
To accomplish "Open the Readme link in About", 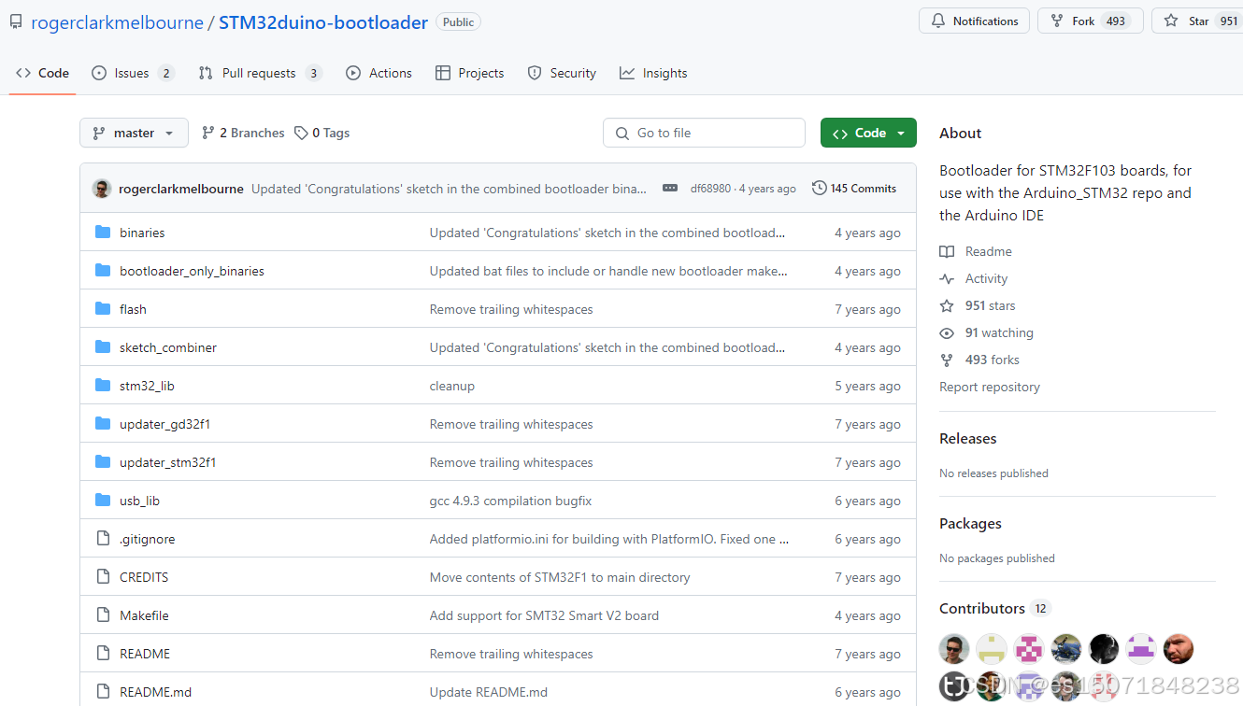I will coord(976,251).
